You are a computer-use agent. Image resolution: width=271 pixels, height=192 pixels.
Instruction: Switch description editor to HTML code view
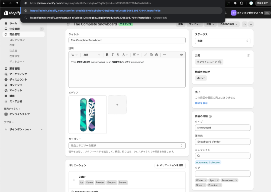[x=182, y=55]
